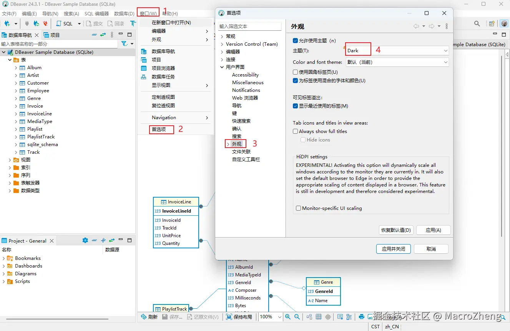
Task: Open the Navigation submenu
Action: pos(175,117)
